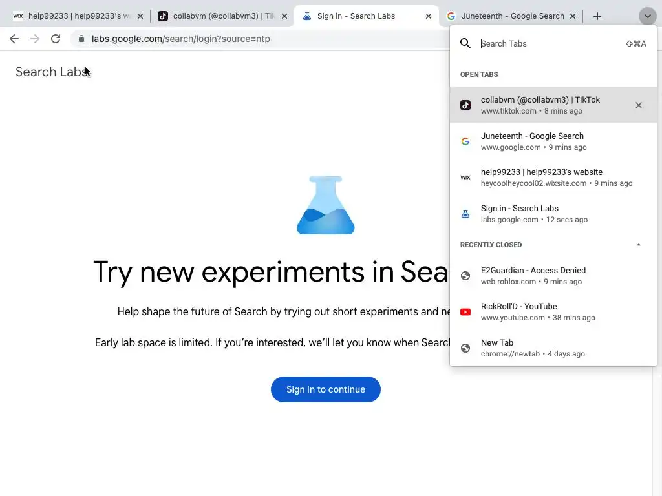
Task: Click the globe icon beside New Tab entry
Action: tap(465, 348)
